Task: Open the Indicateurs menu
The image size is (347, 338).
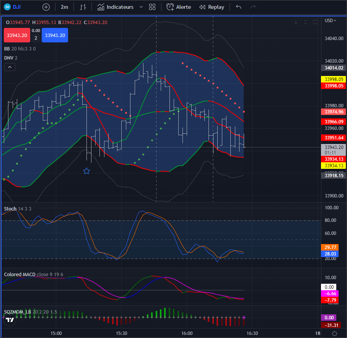Action: coord(115,7)
